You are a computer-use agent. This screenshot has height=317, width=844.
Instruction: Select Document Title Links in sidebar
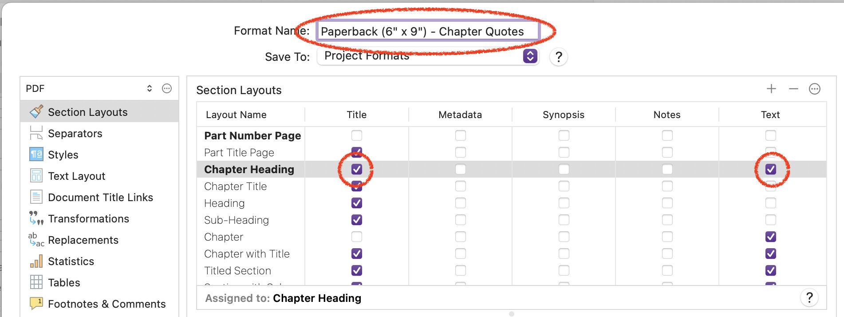point(100,197)
